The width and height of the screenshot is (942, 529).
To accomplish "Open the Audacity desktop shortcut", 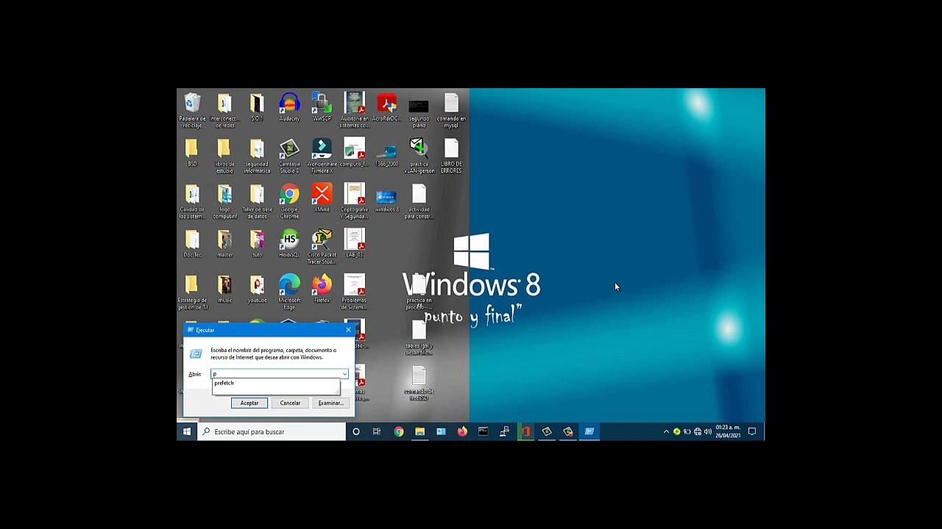I will (x=289, y=107).
